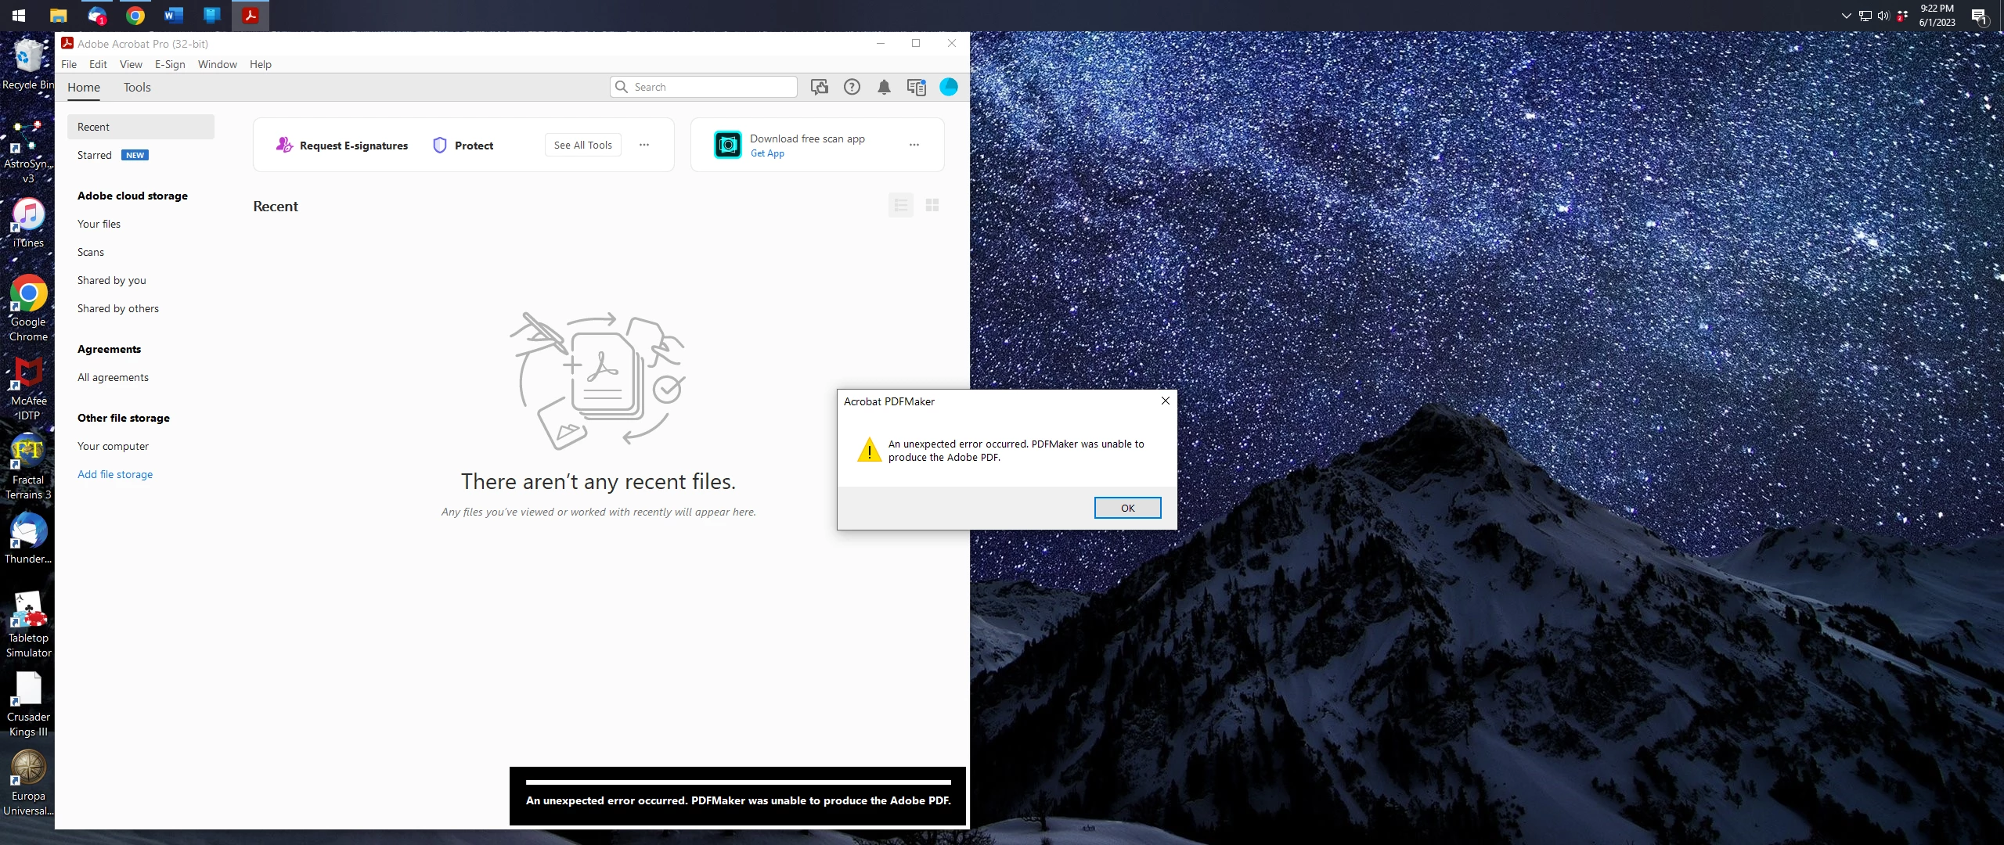Click the Protect shield icon

coord(440,146)
